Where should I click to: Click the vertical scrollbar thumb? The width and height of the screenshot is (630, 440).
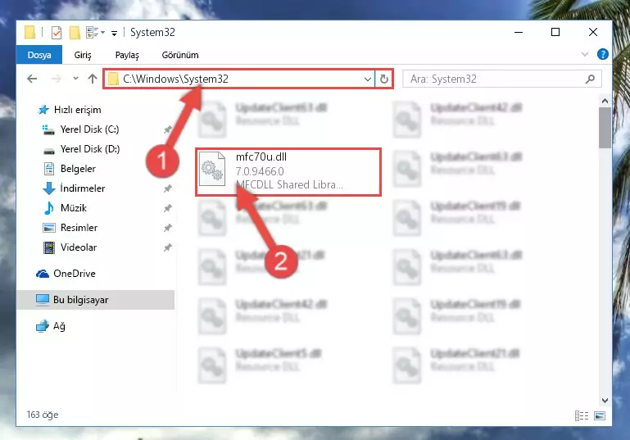click(605, 128)
